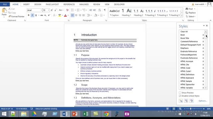
Task: Click Styles list scroll down arrow
Action: [206, 88]
